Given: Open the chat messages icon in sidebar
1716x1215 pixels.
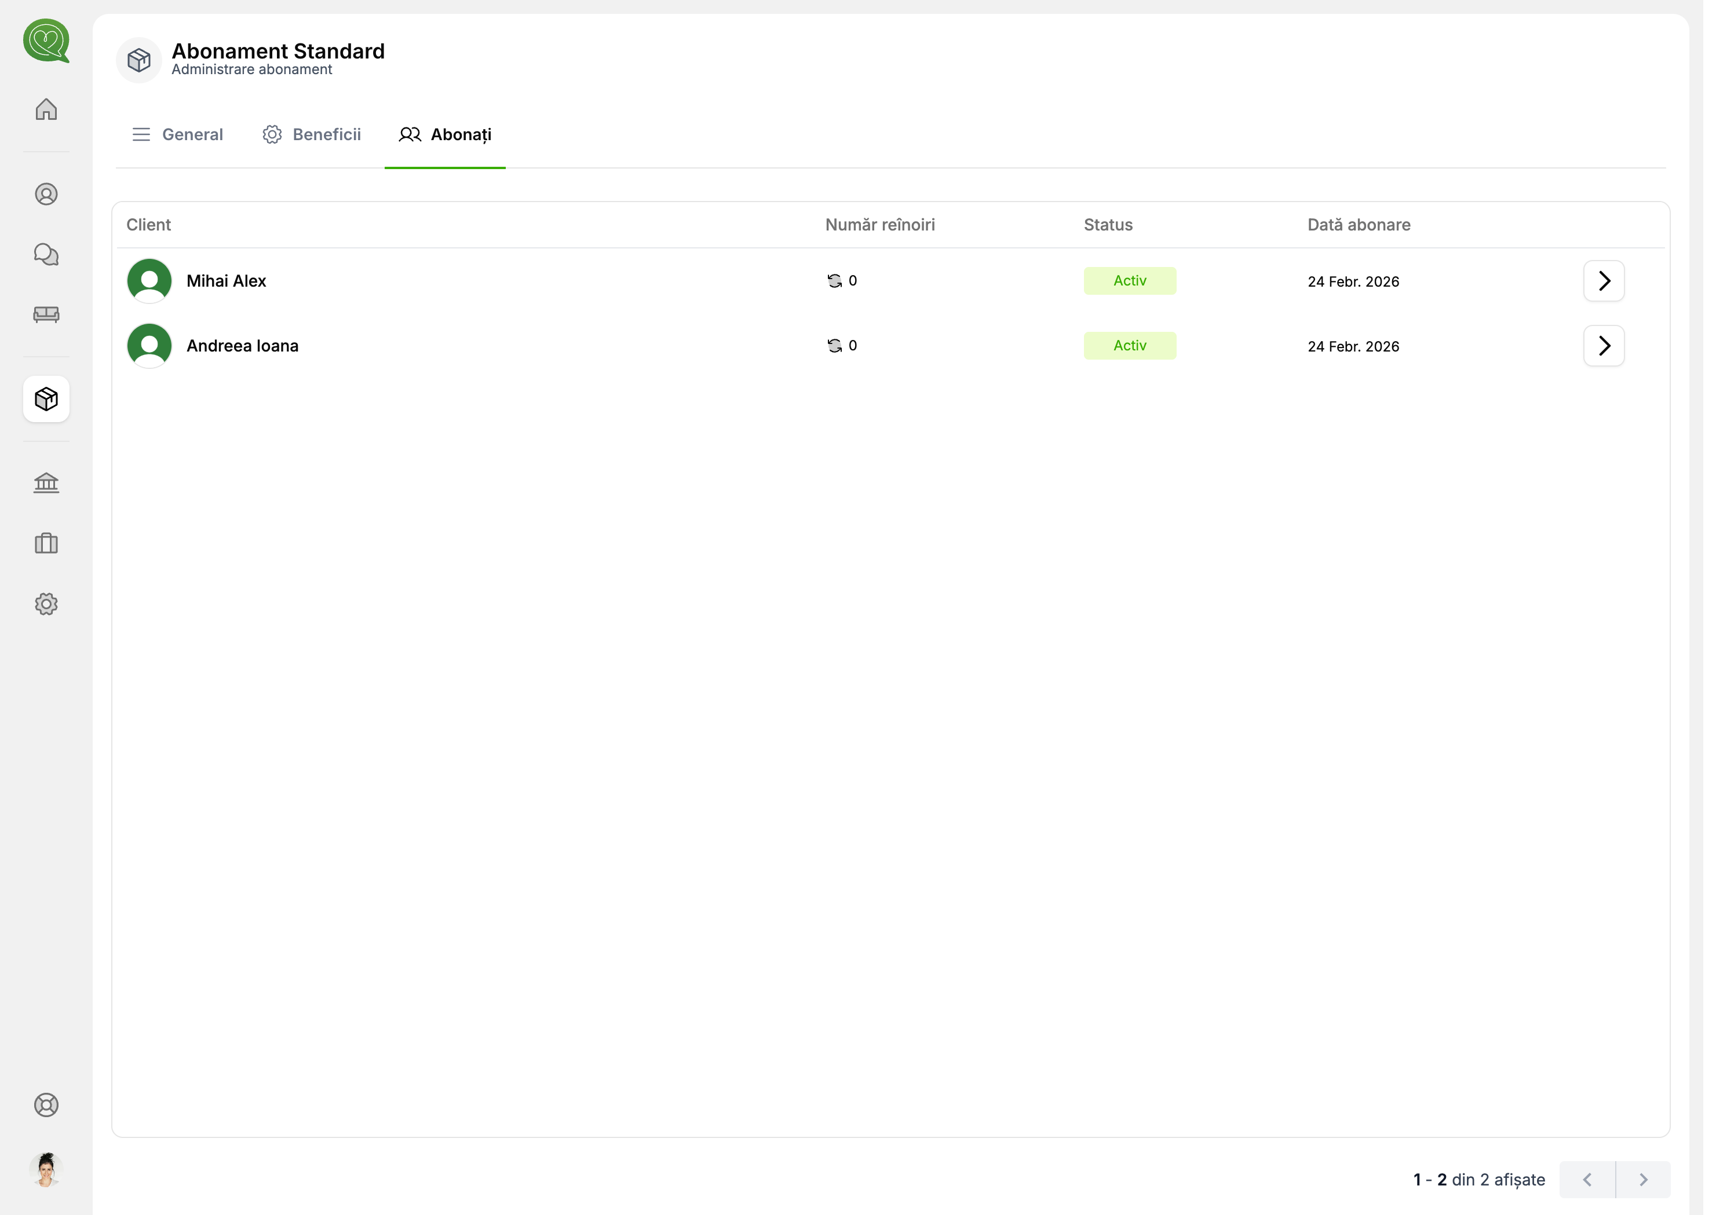Looking at the screenshot, I should [46, 255].
